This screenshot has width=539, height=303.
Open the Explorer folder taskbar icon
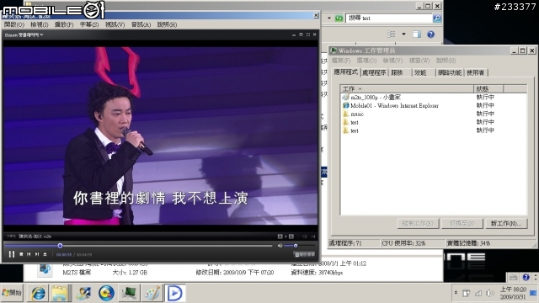tap(60, 293)
